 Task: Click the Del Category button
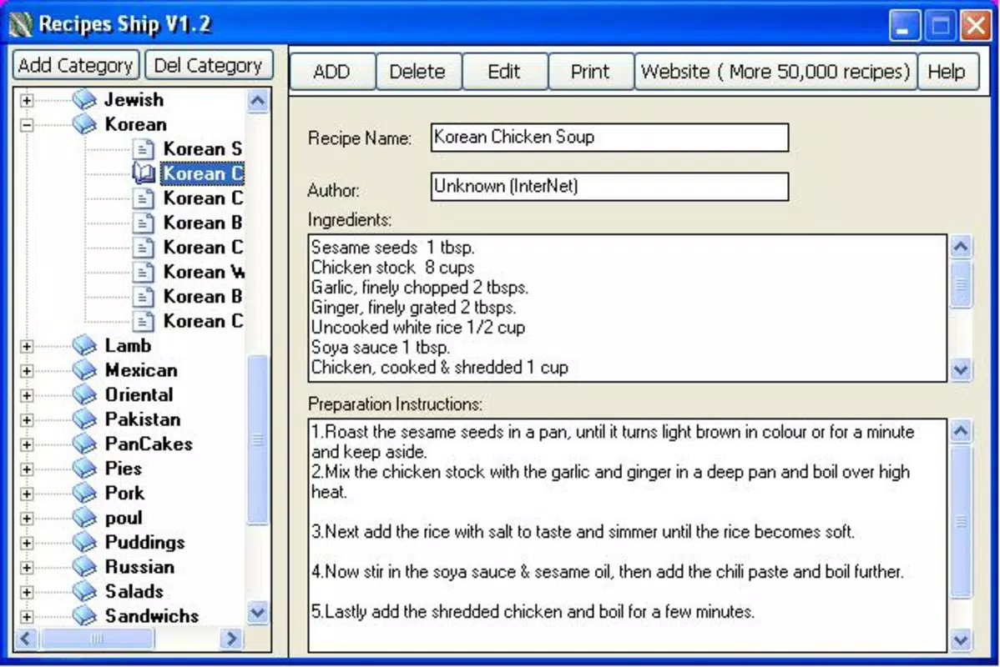tap(209, 65)
